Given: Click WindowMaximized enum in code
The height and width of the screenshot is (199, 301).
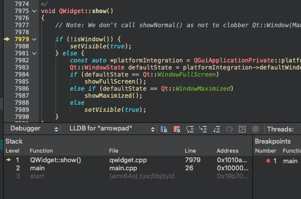Looking at the screenshot, I should tap(203, 89).
